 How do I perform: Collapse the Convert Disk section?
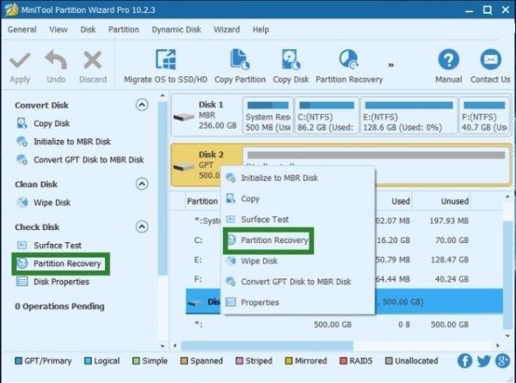pyautogui.click(x=142, y=106)
